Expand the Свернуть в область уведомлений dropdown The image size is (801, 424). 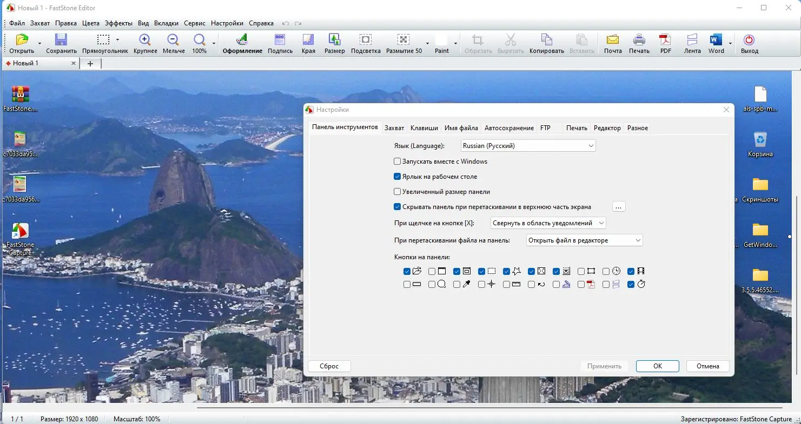click(x=548, y=223)
